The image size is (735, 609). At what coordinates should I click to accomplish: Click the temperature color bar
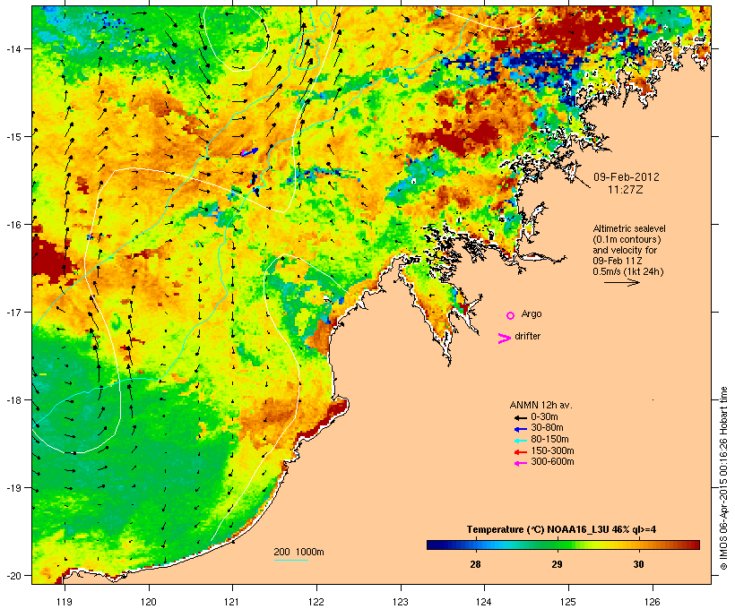[x=563, y=545]
